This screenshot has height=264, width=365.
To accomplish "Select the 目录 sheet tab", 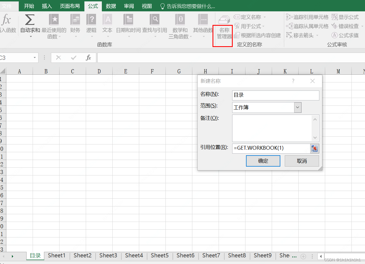I will click(35, 256).
